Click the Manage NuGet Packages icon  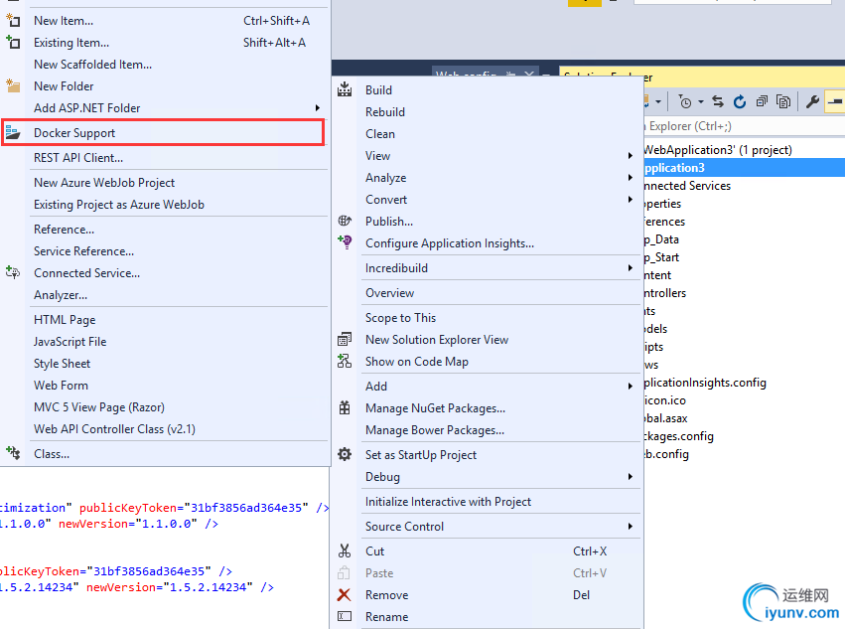point(345,407)
